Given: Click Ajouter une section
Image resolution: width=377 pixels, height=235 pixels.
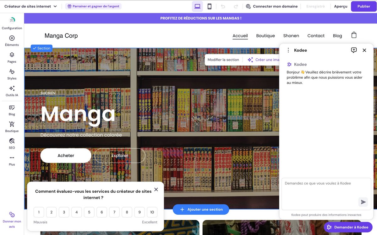Looking at the screenshot, I should click(201, 209).
